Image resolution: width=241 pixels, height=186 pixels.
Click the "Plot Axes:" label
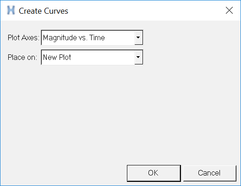(23, 37)
